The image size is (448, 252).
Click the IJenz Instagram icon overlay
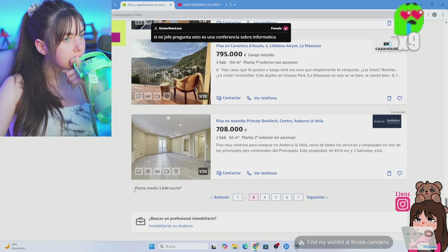pyautogui.click(x=402, y=204)
